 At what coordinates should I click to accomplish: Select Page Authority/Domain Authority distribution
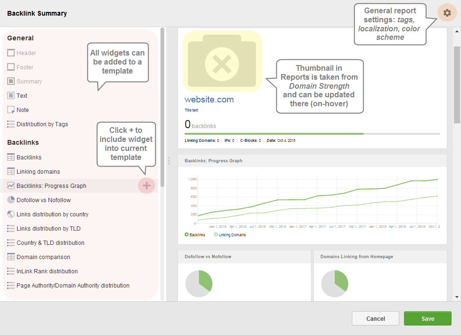[x=73, y=286]
